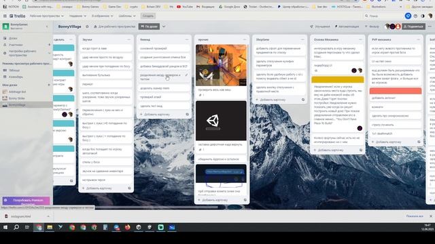Click the BonnyGames workspace green avatar
Screen dimensions: 435x244
(x=5, y=26)
